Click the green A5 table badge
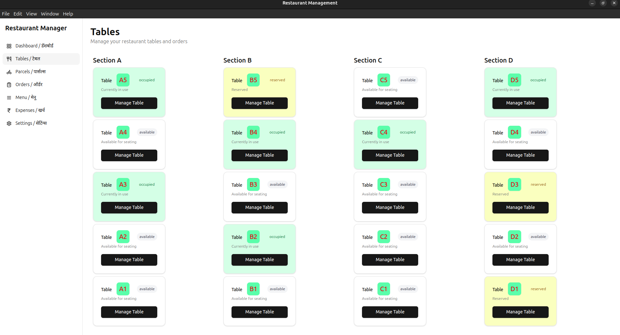 tap(123, 80)
